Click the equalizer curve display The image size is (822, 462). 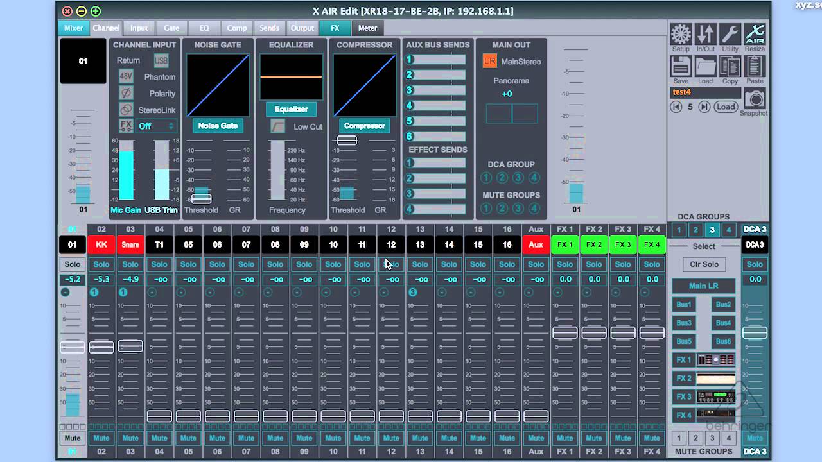pos(291,76)
